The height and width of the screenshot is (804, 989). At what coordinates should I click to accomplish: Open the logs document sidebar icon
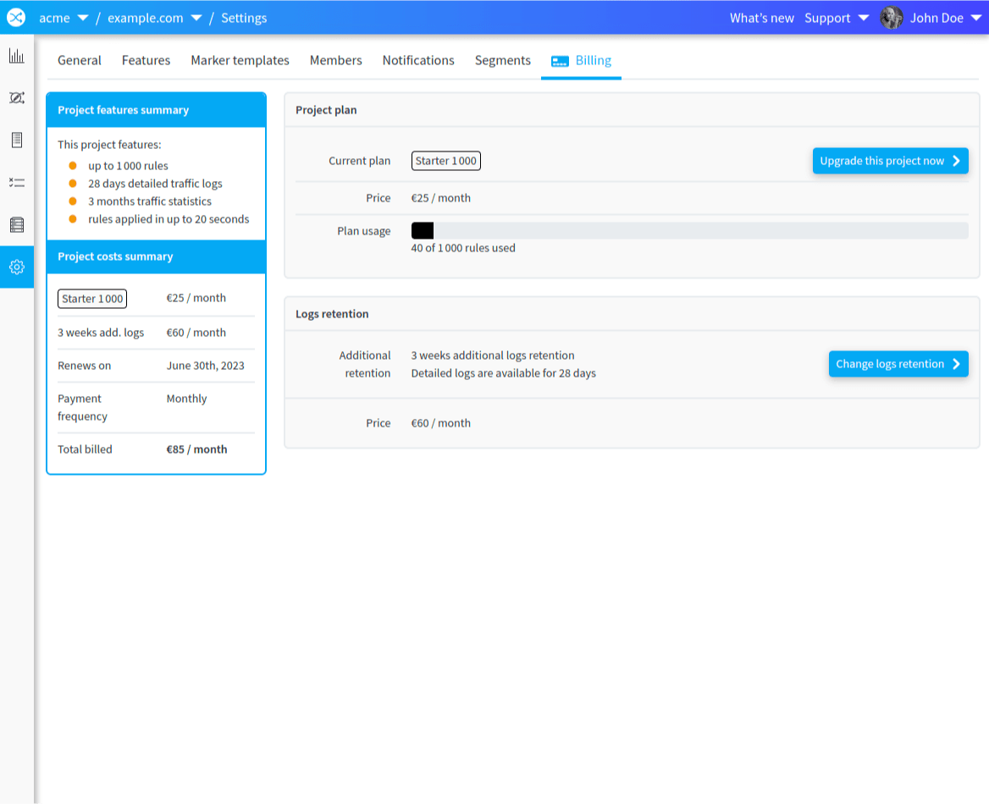[17, 140]
